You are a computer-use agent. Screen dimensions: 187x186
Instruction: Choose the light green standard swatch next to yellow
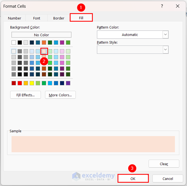(x=38, y=83)
